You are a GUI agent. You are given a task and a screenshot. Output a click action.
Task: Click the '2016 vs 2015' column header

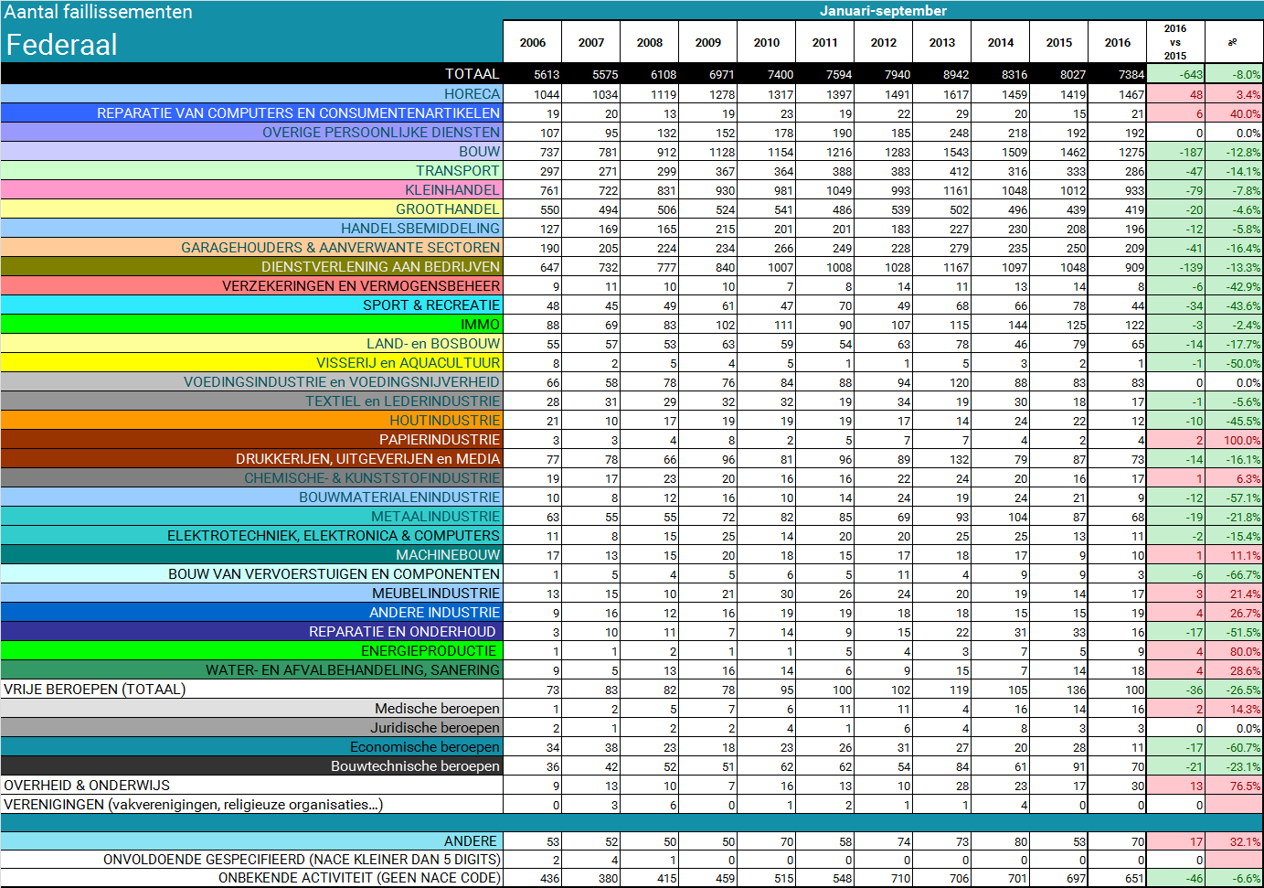[1175, 42]
